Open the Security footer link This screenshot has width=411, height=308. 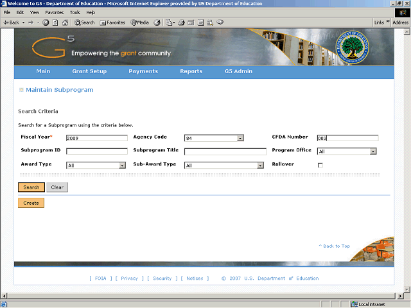[162, 278]
